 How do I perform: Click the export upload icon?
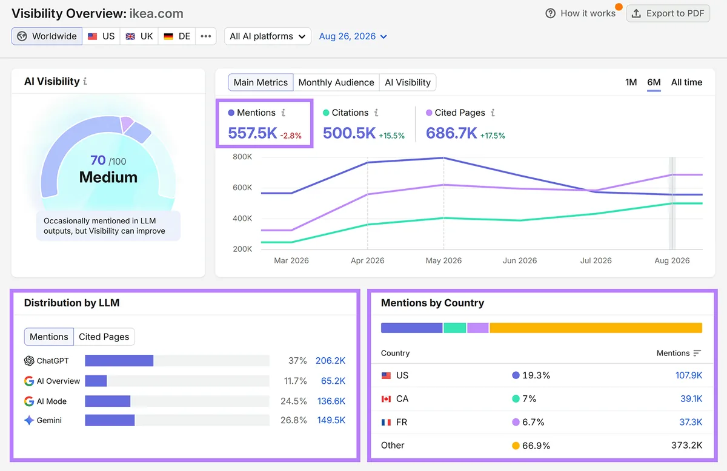tap(636, 13)
